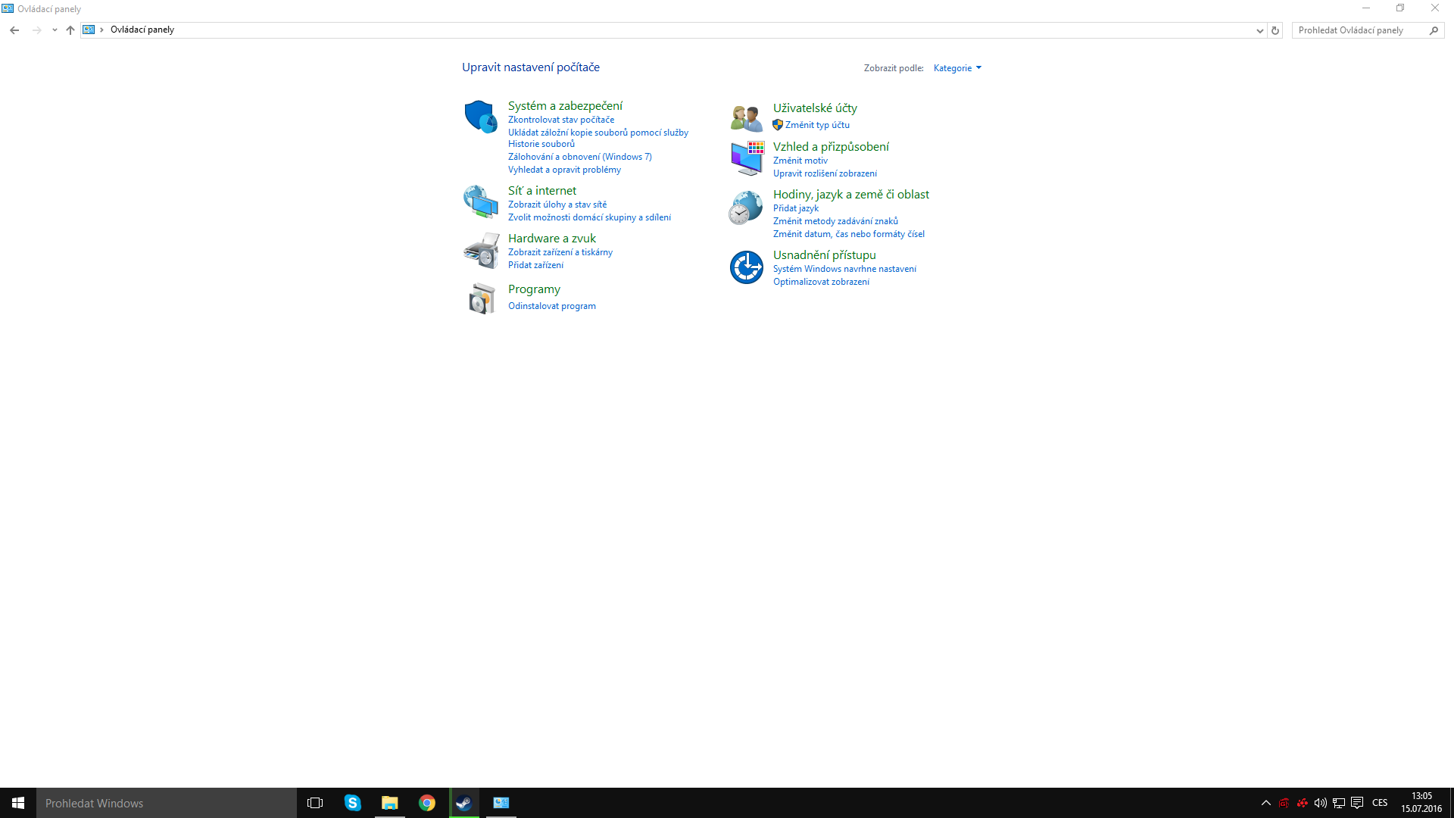Click the Vzhled a přizpůsobení monitor icon

click(746, 158)
